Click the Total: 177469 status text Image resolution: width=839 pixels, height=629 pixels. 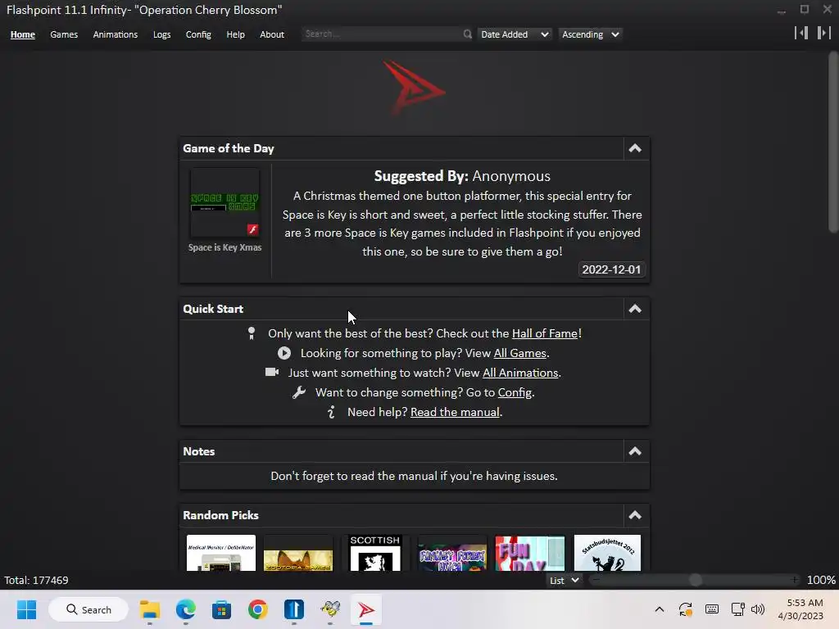(x=36, y=581)
